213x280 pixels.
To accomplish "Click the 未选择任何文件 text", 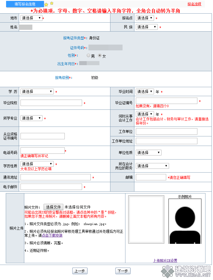I will (77, 207).
